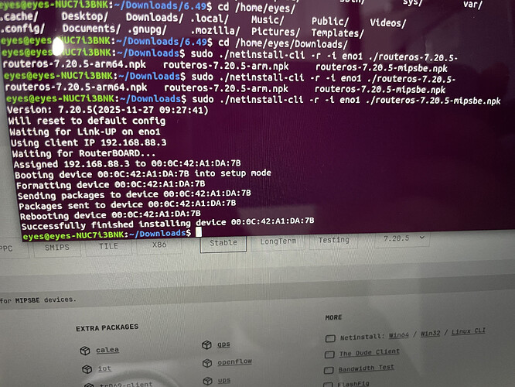Click the package icon beside openflow
The height and width of the screenshot is (387, 515).
click(207, 363)
